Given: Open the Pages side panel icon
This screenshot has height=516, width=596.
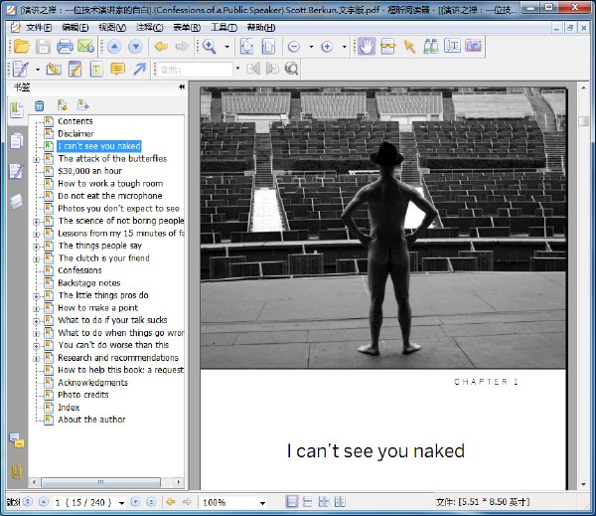Looking at the screenshot, I should (17, 140).
